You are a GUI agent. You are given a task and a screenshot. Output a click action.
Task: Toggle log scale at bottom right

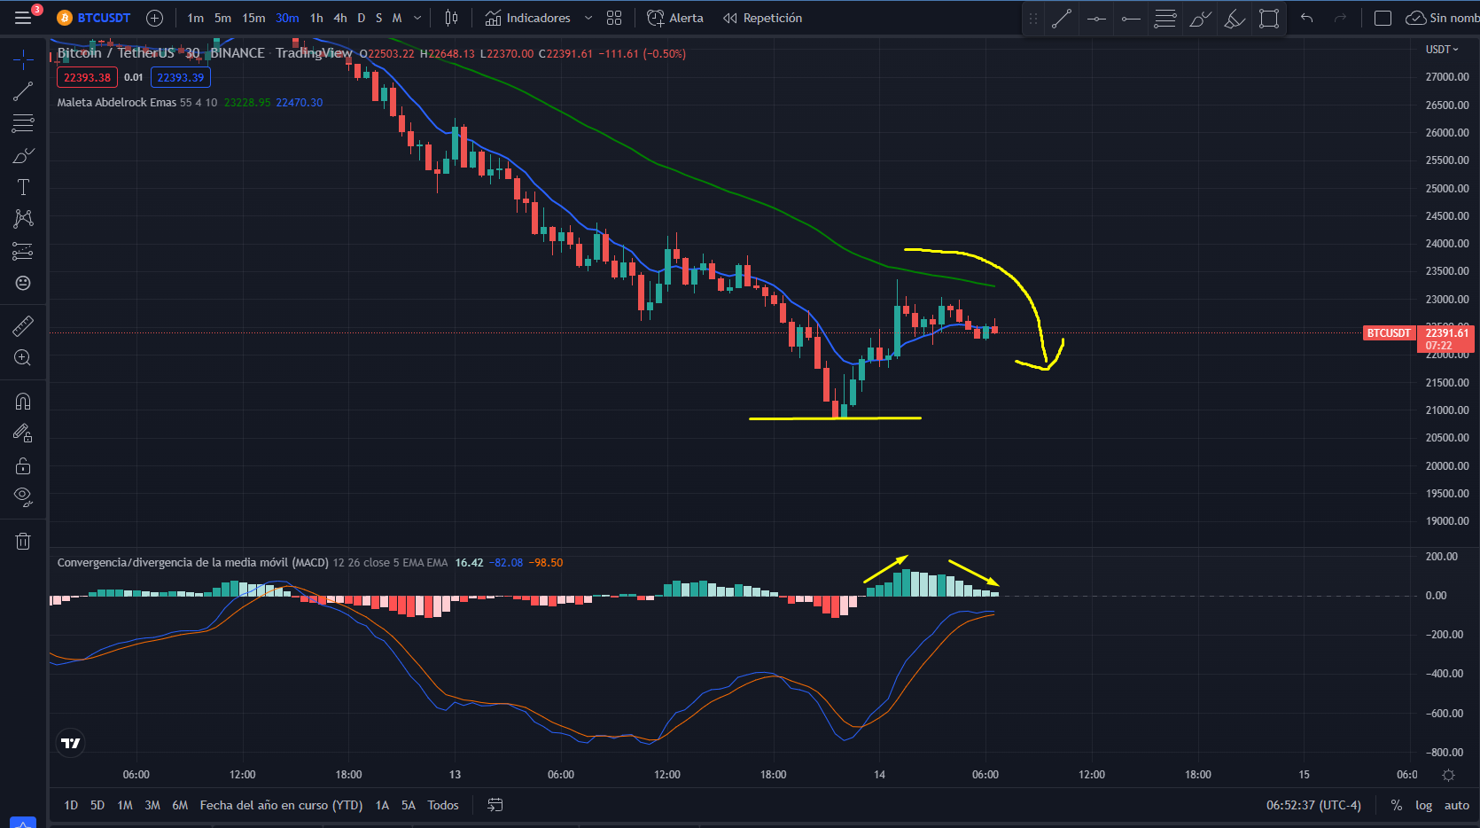1423,805
